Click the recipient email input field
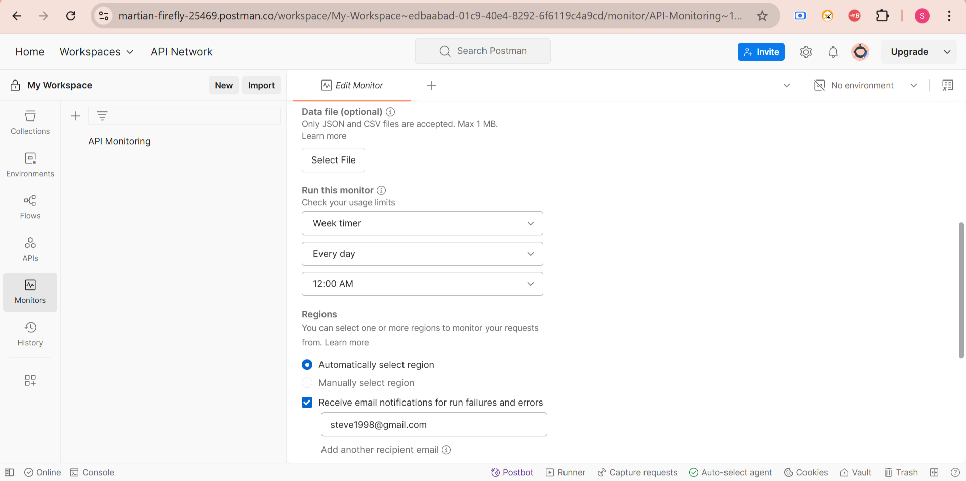966x481 pixels. (x=434, y=425)
